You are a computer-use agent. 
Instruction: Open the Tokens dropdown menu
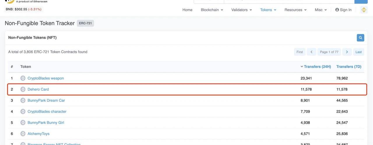pos(268,10)
